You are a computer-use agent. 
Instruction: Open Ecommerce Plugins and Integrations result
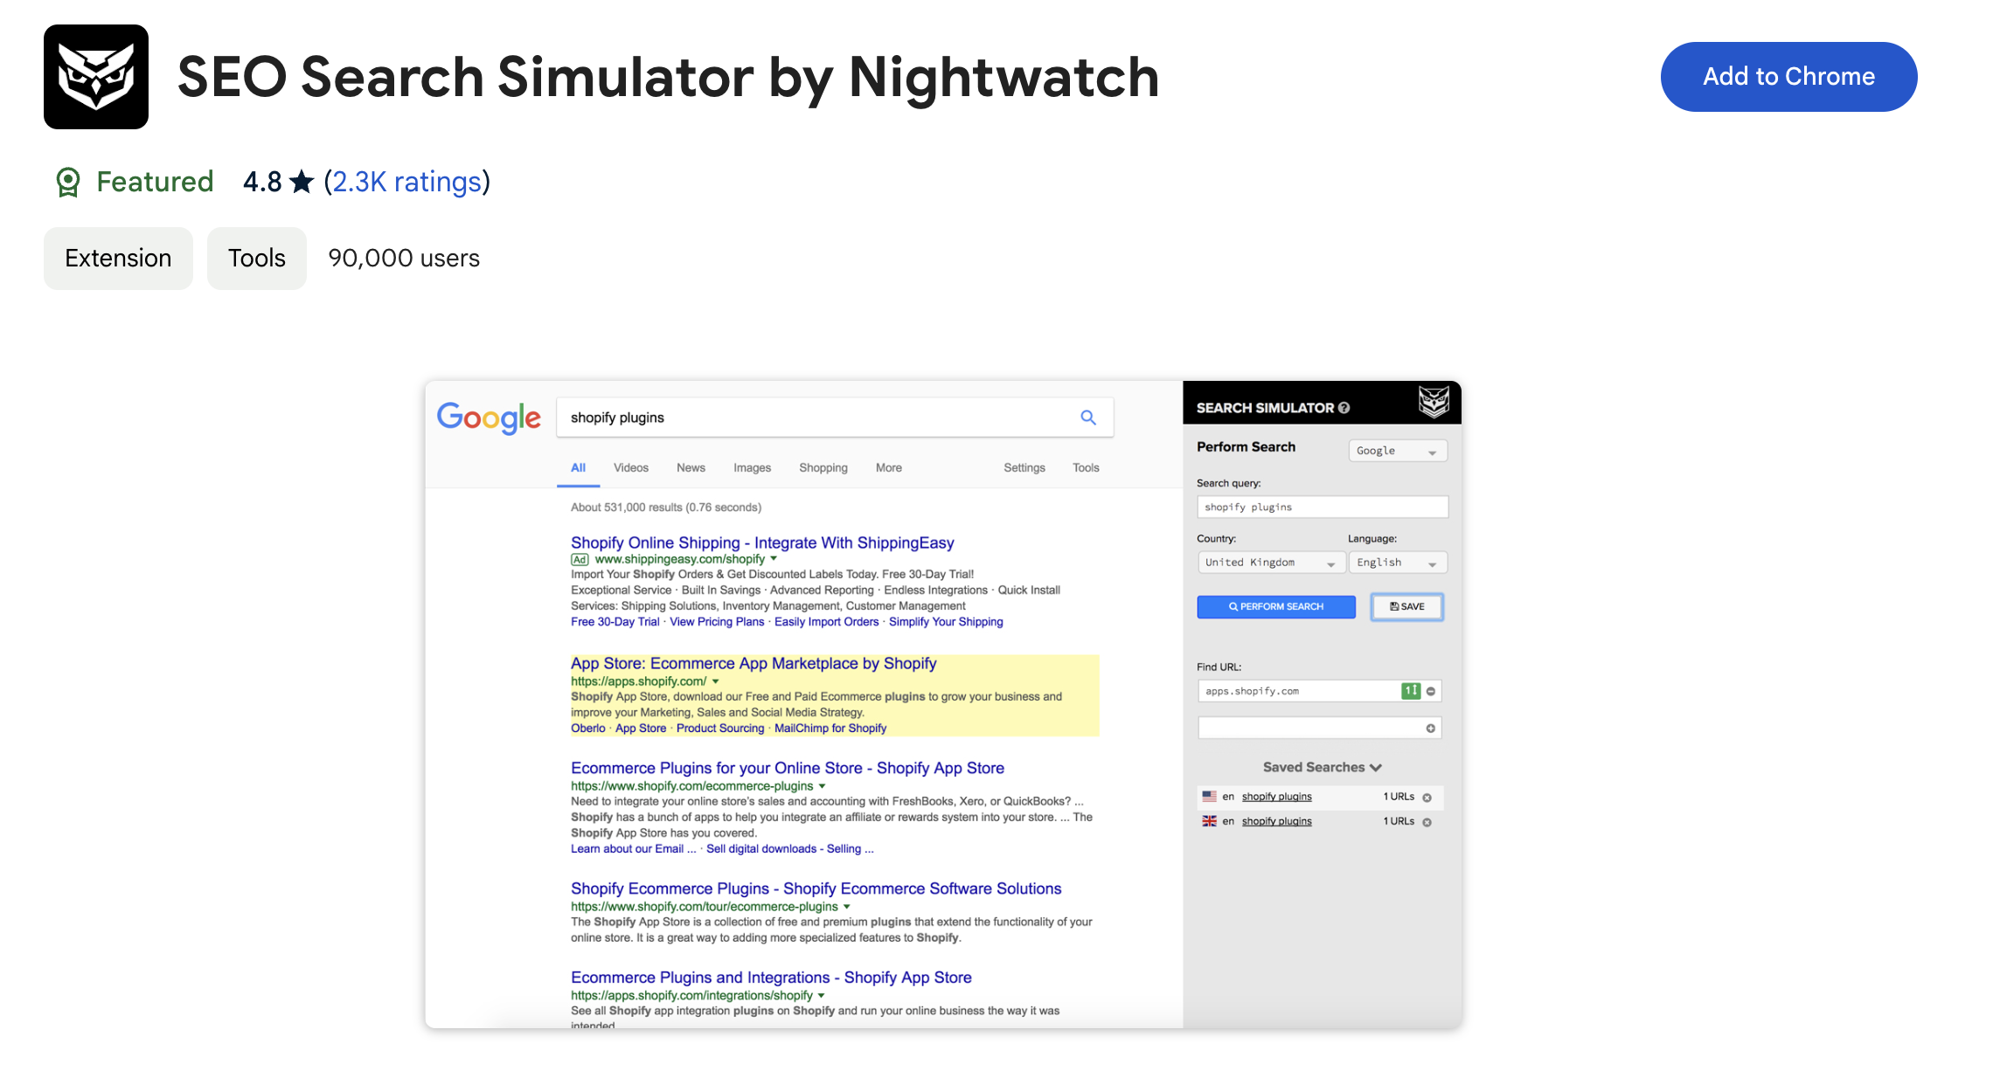tap(771, 978)
